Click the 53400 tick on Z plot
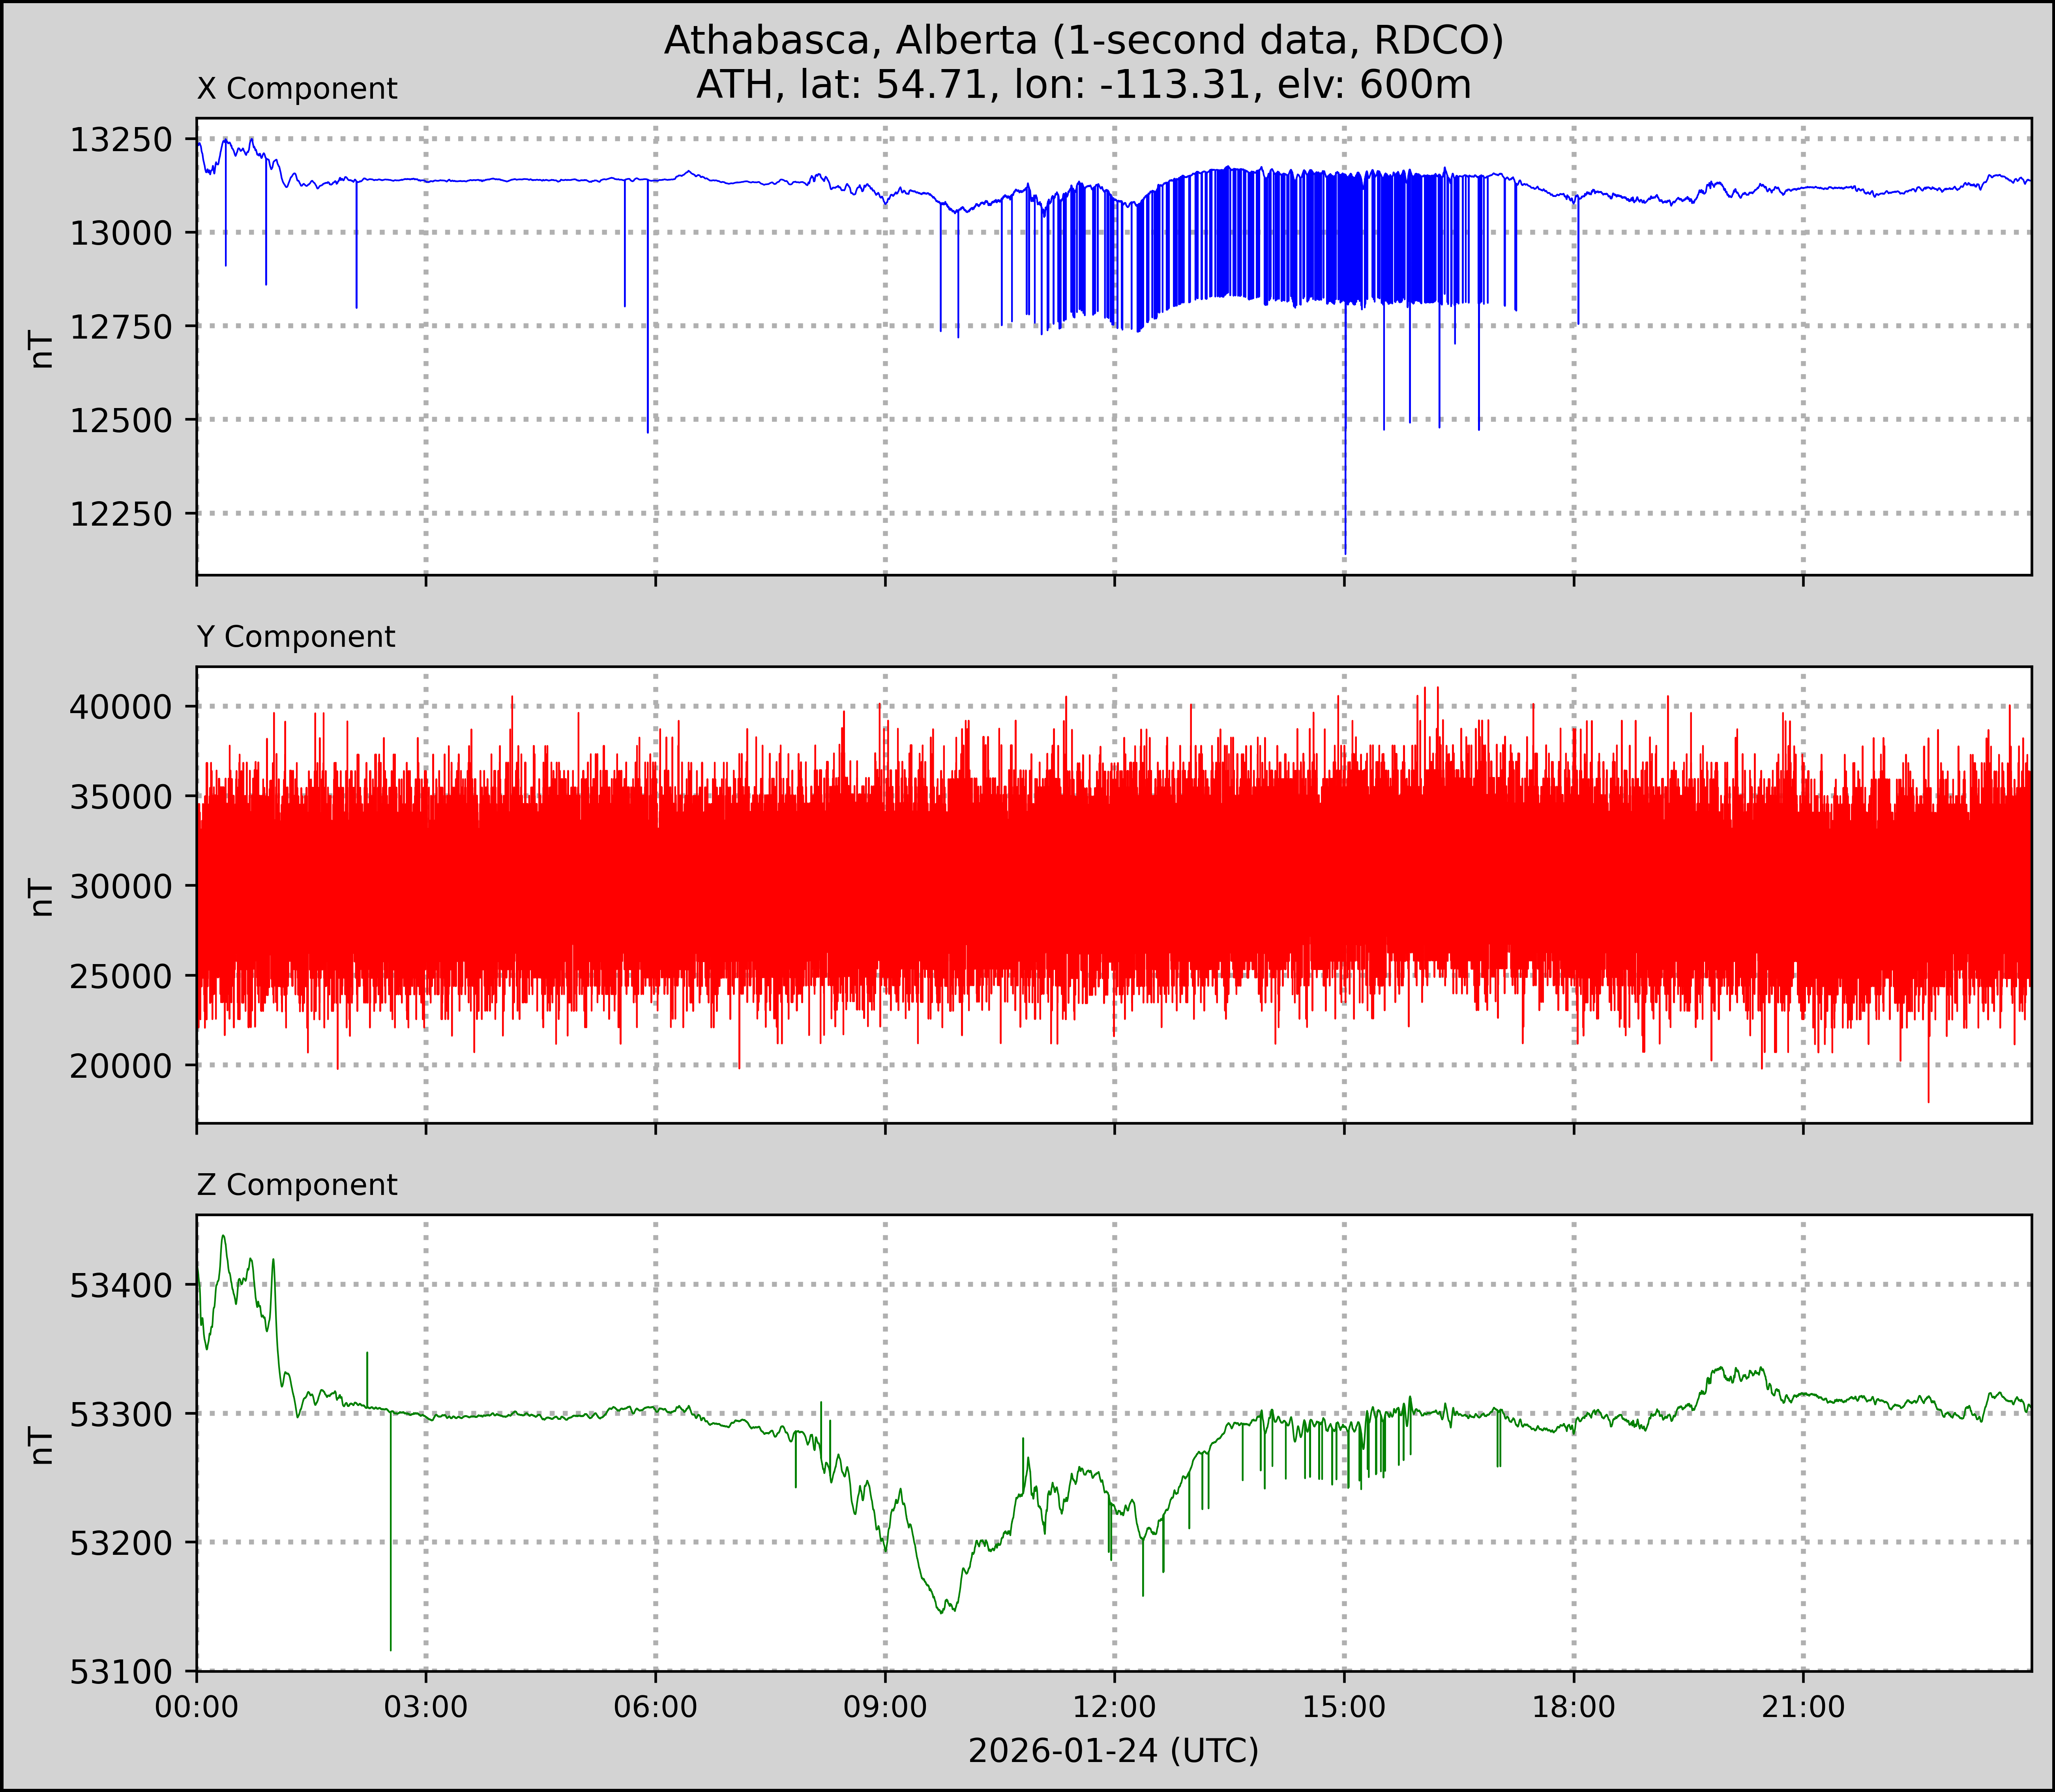2055x1792 pixels. (x=121, y=1285)
